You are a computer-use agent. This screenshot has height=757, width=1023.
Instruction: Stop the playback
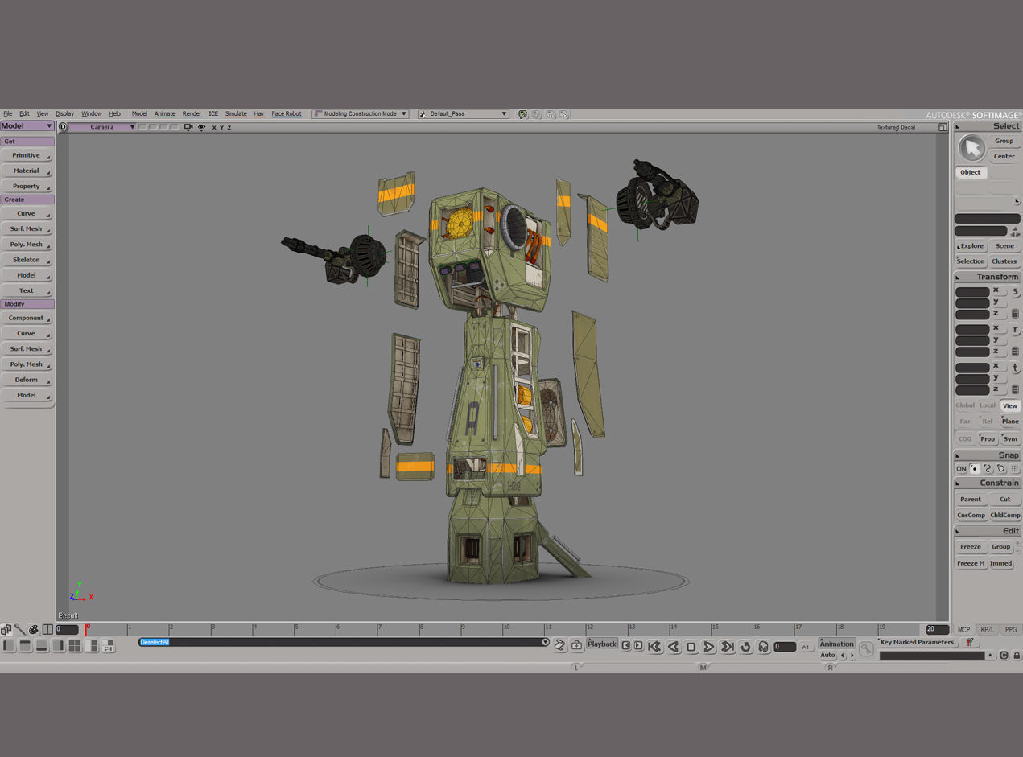pyautogui.click(x=691, y=646)
